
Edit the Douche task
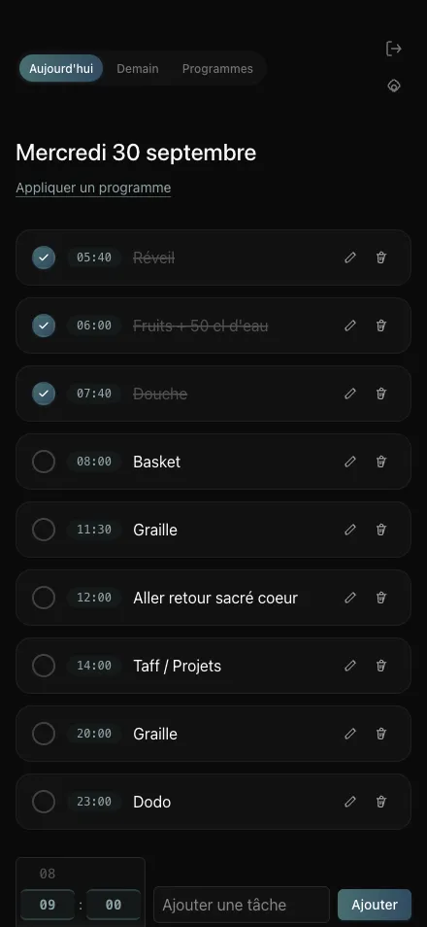click(350, 394)
